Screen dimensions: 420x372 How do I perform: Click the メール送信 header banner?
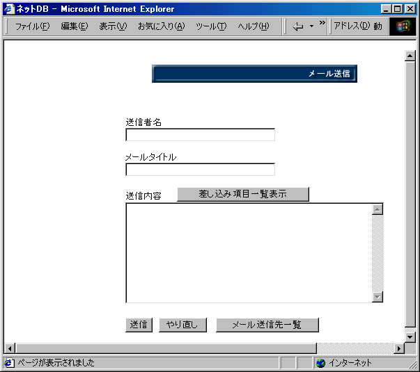[254, 74]
